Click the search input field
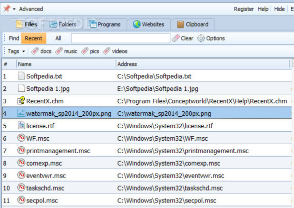Image resolution: width=294 pixels, height=208 pixels. (121, 38)
